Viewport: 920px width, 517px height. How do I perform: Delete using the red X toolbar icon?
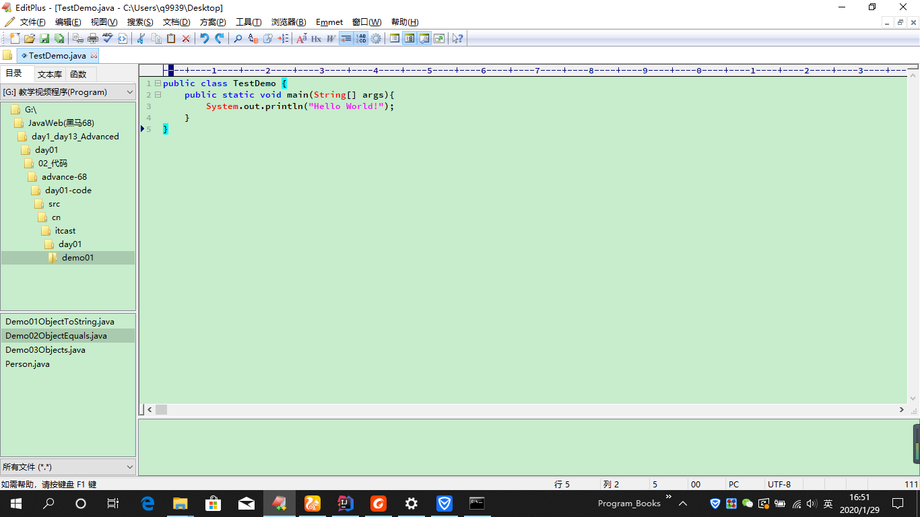186,38
